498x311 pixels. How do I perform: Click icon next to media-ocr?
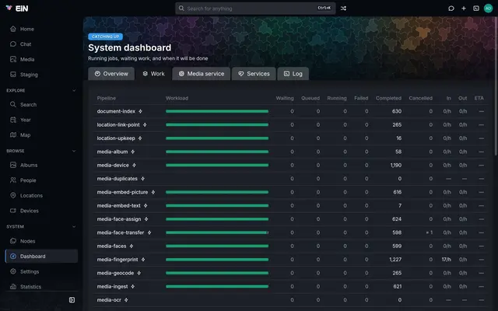(126, 300)
